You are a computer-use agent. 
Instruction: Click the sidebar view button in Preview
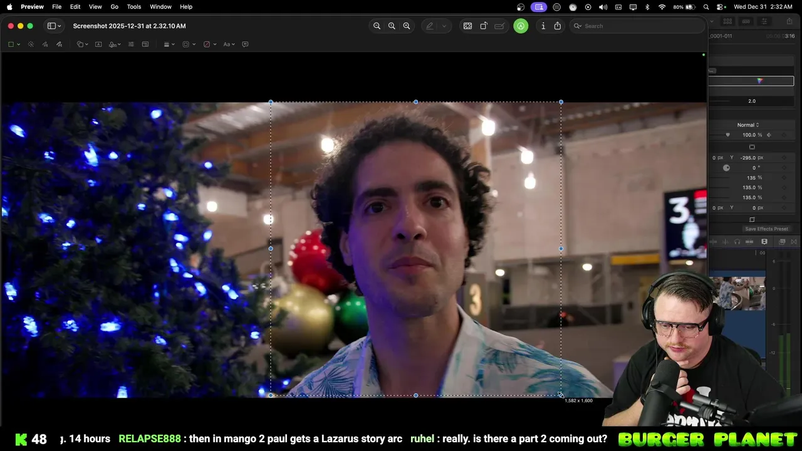51,26
